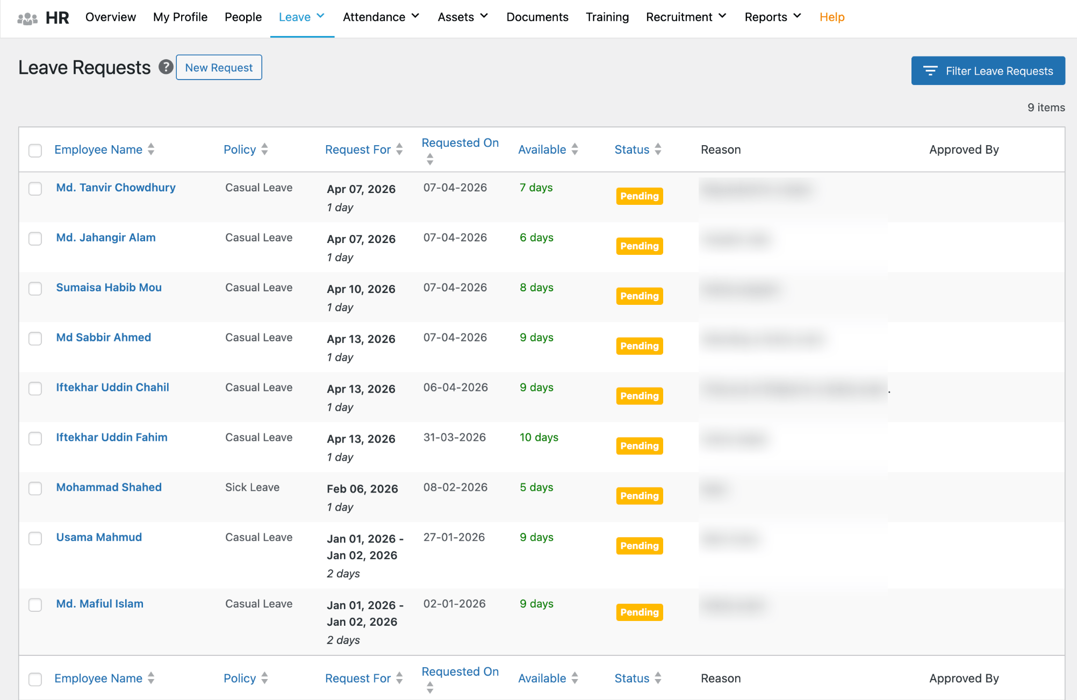Tick the checkbox for Mohammad Shahed
Image resolution: width=1077 pixels, height=700 pixels.
[x=35, y=488]
